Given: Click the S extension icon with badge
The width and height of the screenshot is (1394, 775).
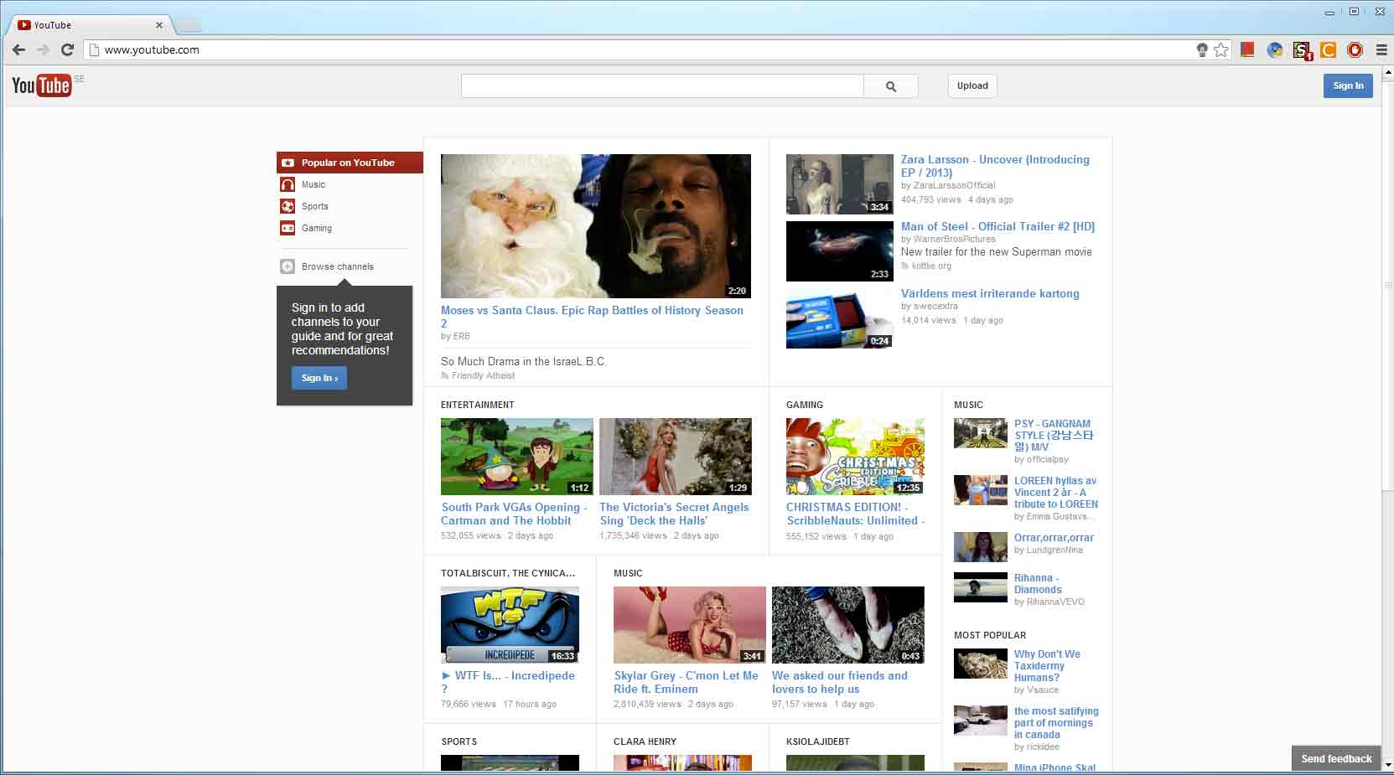Looking at the screenshot, I should coord(1302,51).
